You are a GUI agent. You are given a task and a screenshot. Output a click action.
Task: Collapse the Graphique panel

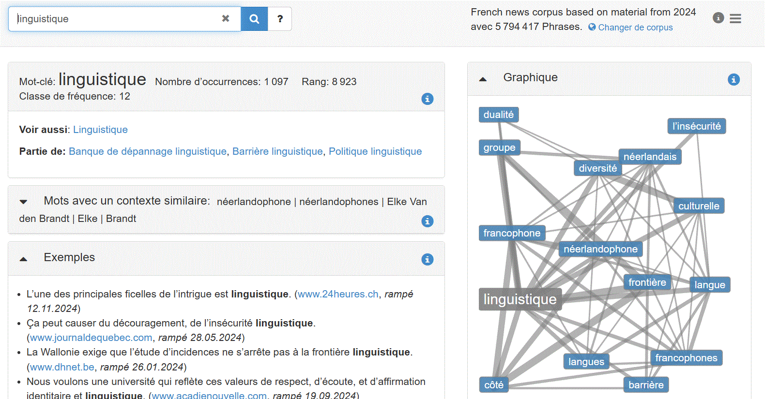[483, 79]
